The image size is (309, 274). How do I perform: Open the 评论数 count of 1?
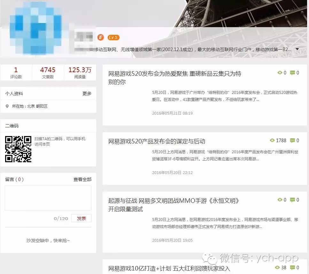[x=16, y=72]
